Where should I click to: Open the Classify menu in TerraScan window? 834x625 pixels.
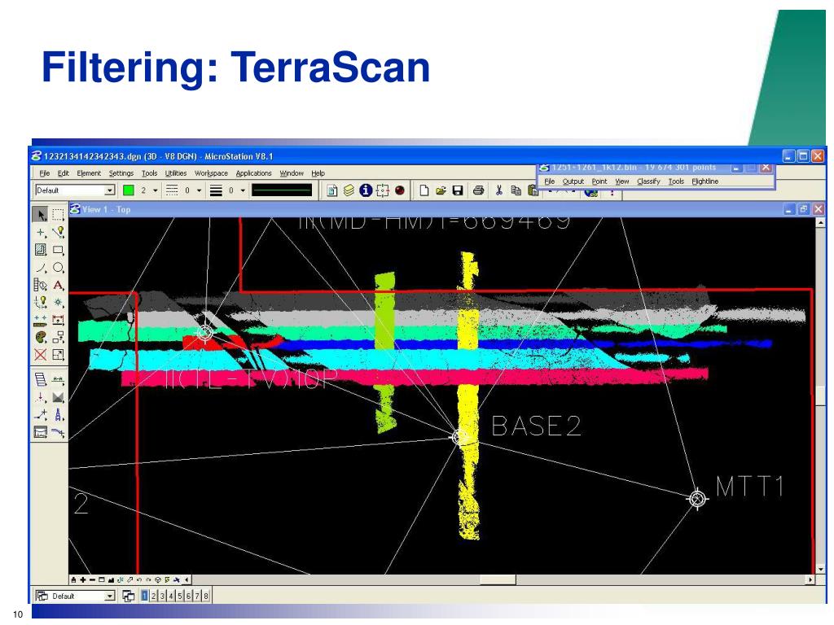tap(648, 181)
